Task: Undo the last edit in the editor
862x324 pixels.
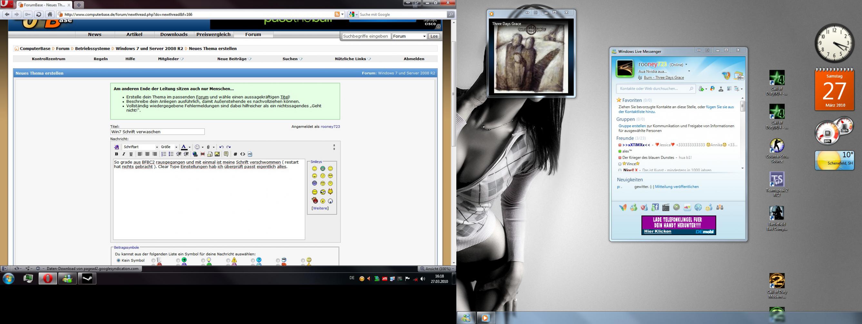Action: 221,147
